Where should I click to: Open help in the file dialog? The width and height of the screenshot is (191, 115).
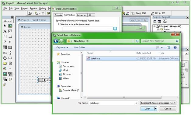click(x=175, y=47)
